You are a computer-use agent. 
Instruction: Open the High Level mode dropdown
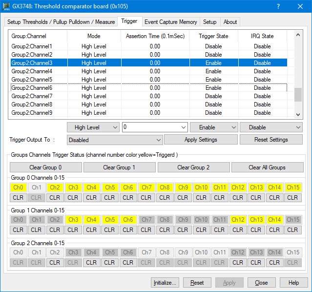(93, 127)
